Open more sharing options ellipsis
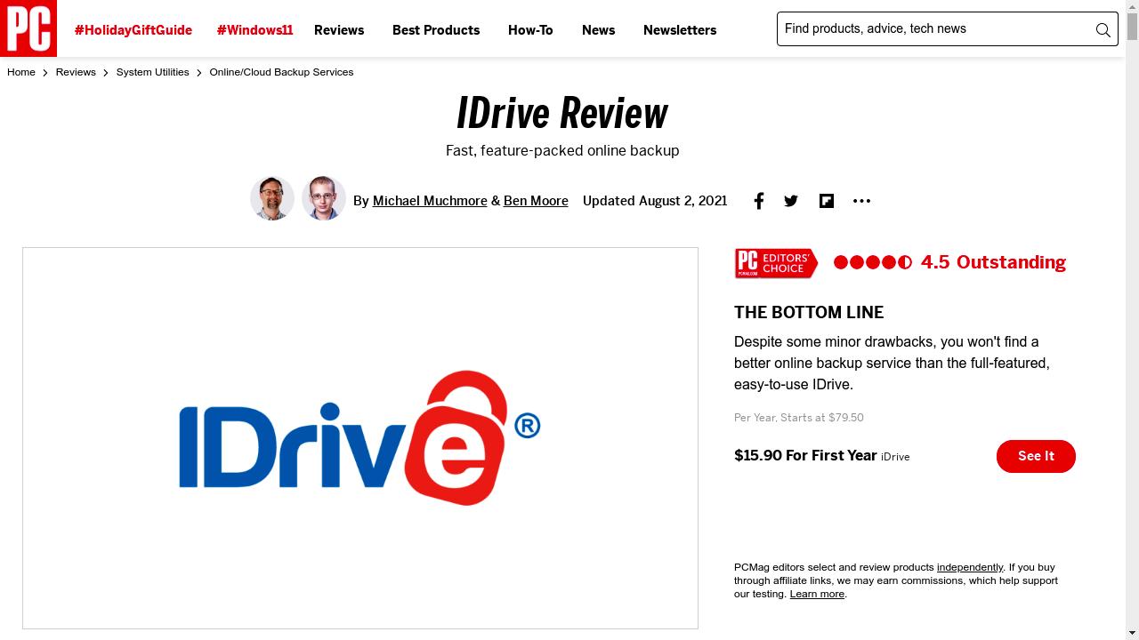Image resolution: width=1139 pixels, height=640 pixels. point(861,201)
